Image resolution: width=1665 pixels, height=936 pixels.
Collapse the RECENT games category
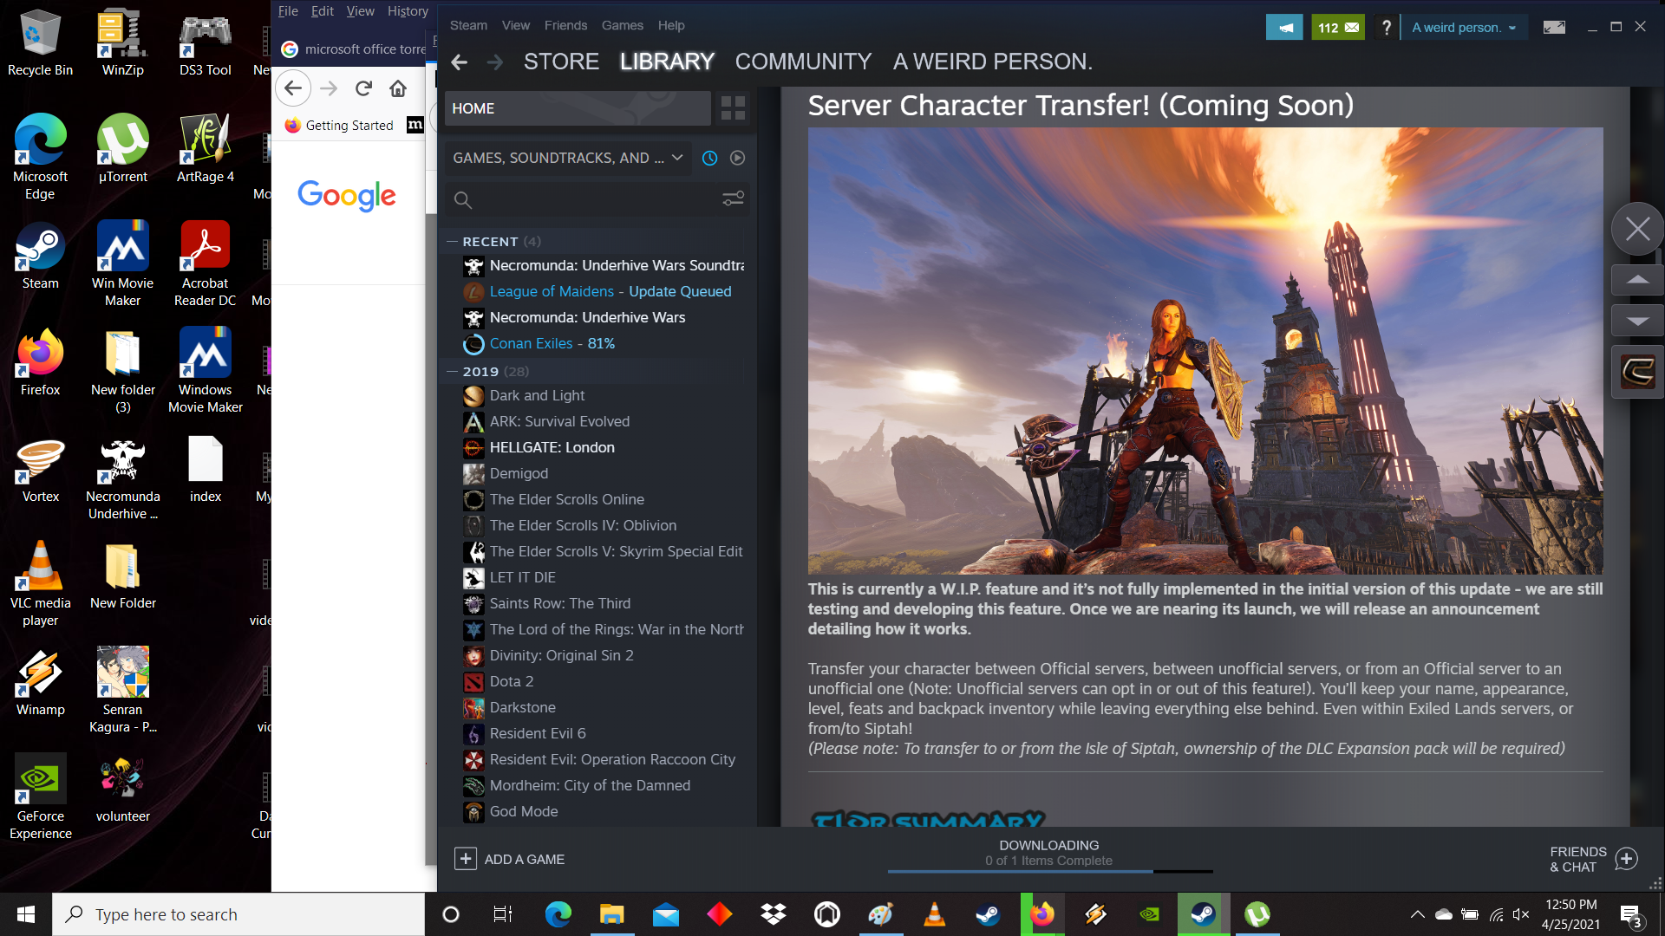(x=452, y=242)
